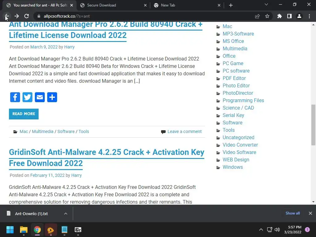The height and width of the screenshot is (237, 316).
Task: Share the Ant post on Twitter
Action: click(27, 97)
